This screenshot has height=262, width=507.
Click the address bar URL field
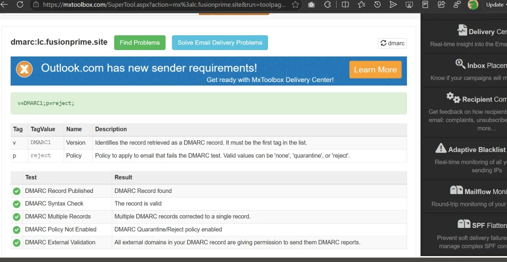click(164, 5)
